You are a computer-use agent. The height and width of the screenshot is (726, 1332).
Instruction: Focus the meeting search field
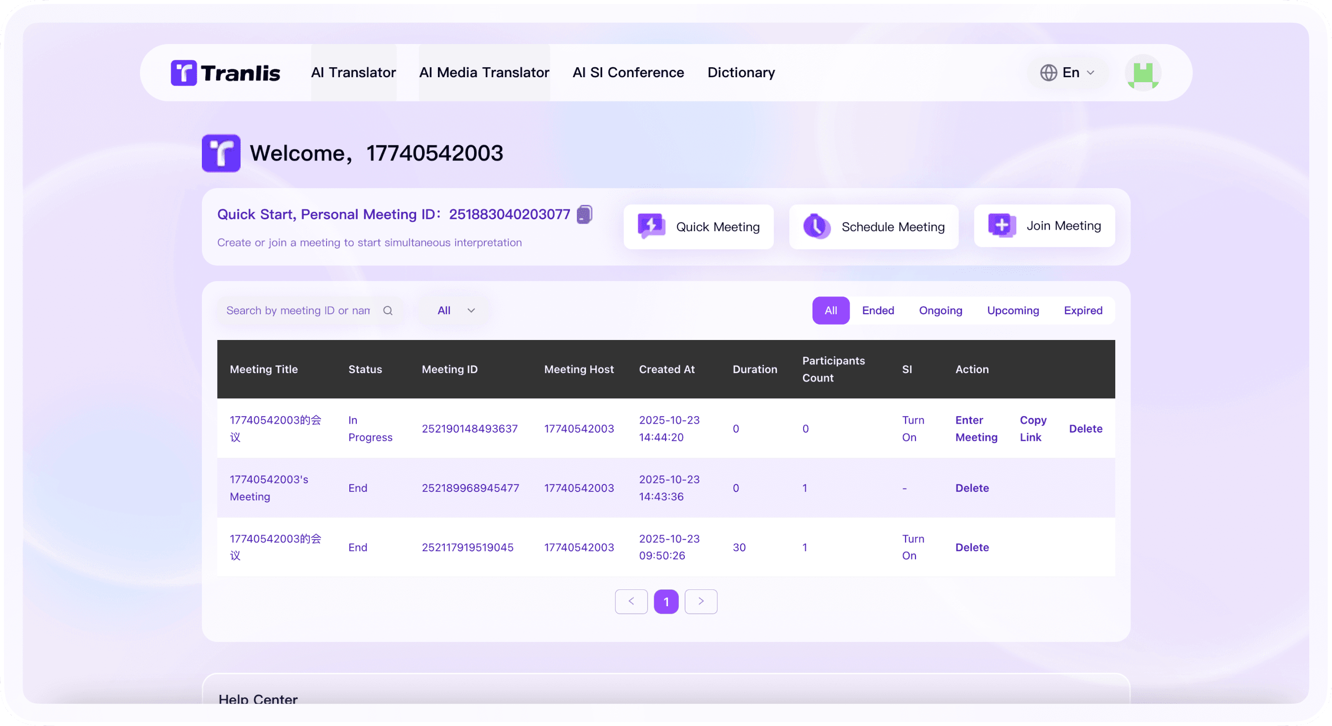click(298, 310)
